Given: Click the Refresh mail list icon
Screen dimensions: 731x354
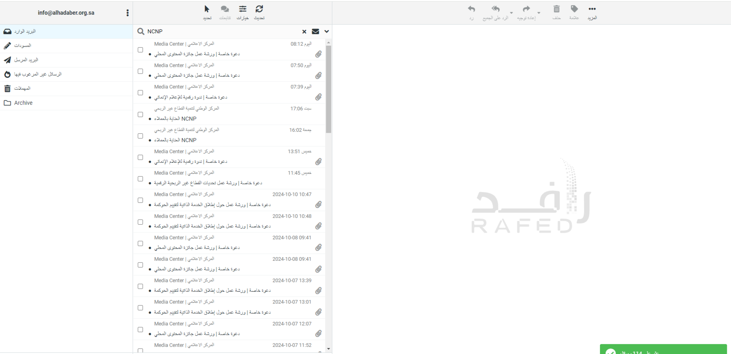Looking at the screenshot, I should pyautogui.click(x=259, y=9).
